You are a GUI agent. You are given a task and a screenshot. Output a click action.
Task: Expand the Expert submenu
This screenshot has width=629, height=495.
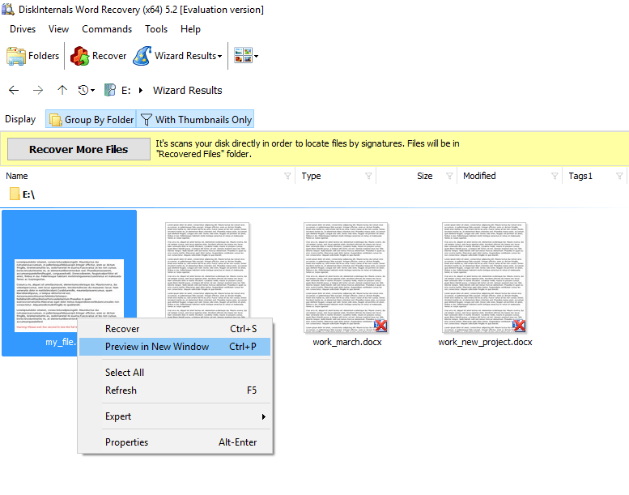coord(174,416)
